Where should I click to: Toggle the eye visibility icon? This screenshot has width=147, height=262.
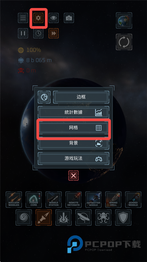point(54,18)
